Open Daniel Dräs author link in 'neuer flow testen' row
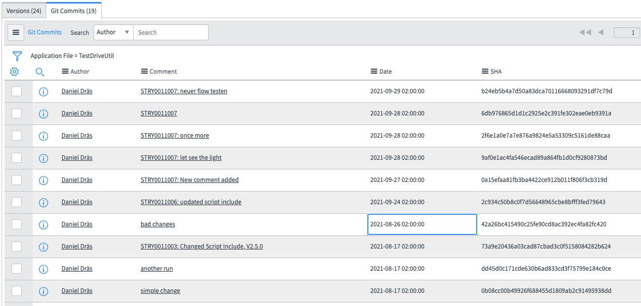 (77, 91)
